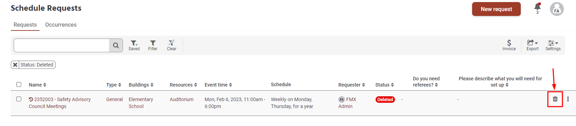Click into the search text field

tap(61, 45)
